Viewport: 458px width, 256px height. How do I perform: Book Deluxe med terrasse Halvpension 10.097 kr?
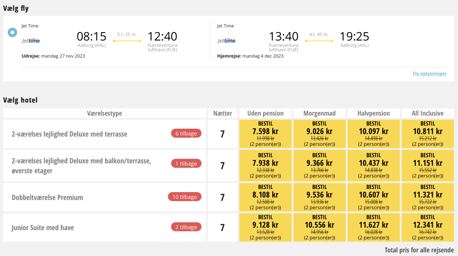pyautogui.click(x=373, y=134)
